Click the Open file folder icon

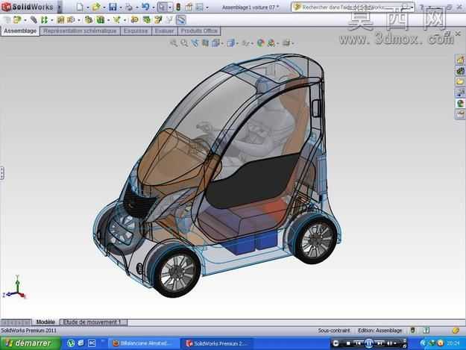tap(95, 7)
